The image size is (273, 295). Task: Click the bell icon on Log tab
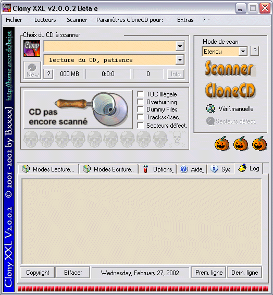click(242, 168)
